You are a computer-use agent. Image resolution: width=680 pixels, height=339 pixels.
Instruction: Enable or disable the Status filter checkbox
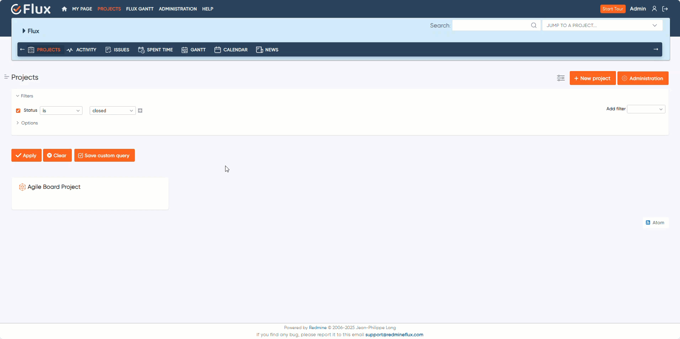pyautogui.click(x=18, y=111)
